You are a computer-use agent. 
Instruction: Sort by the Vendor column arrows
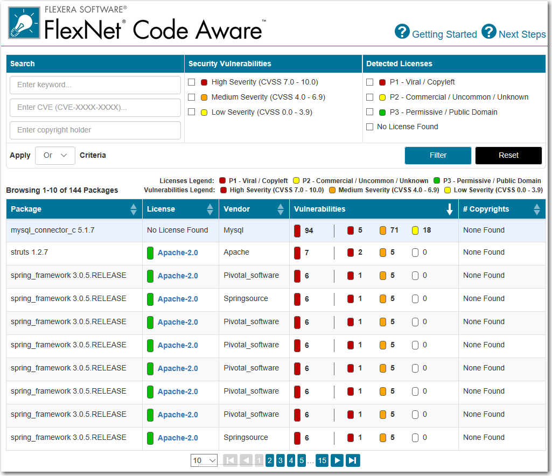point(281,209)
